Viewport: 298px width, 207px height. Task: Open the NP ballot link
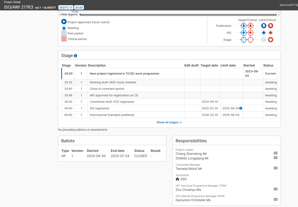(63, 156)
